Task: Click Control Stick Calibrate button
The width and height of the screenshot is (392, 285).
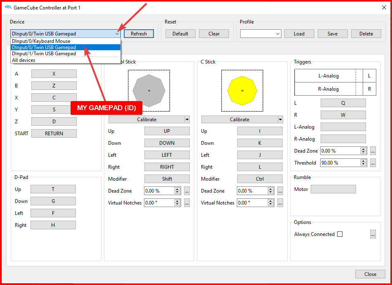Action: (146, 120)
